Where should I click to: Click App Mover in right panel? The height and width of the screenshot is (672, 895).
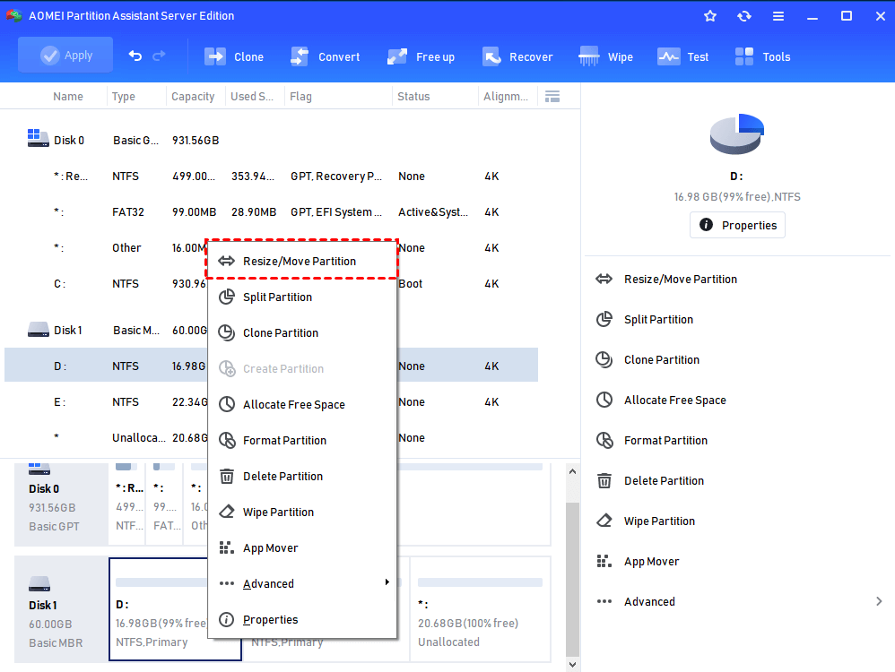(x=638, y=561)
